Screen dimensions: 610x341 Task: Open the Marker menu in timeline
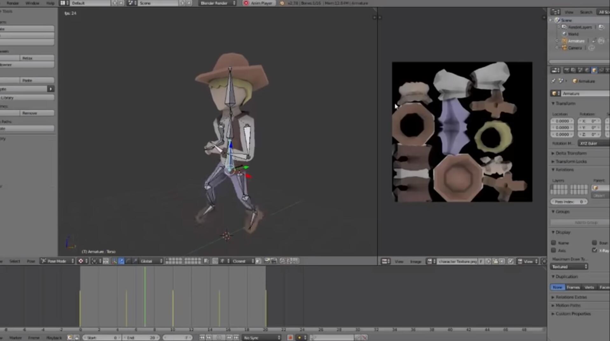tap(15, 338)
